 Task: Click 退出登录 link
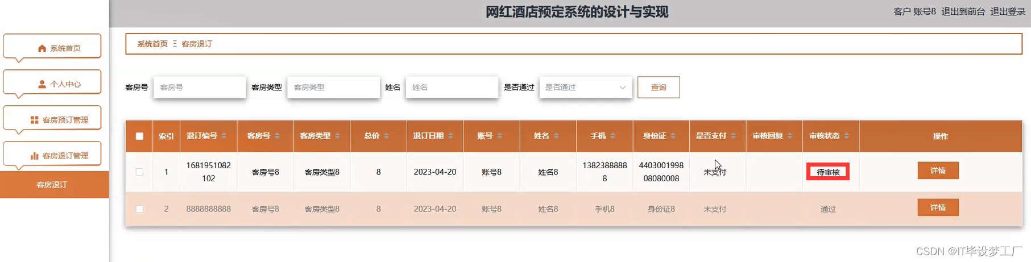point(1008,11)
